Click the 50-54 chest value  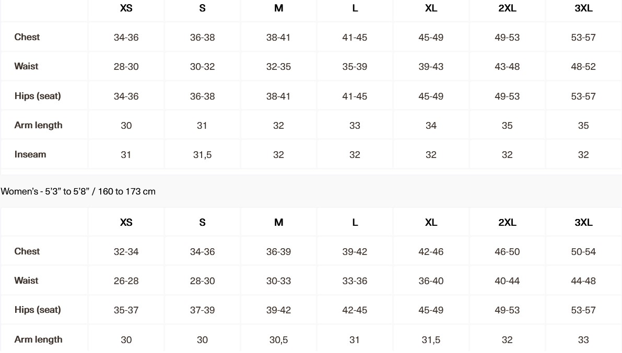[583, 252]
